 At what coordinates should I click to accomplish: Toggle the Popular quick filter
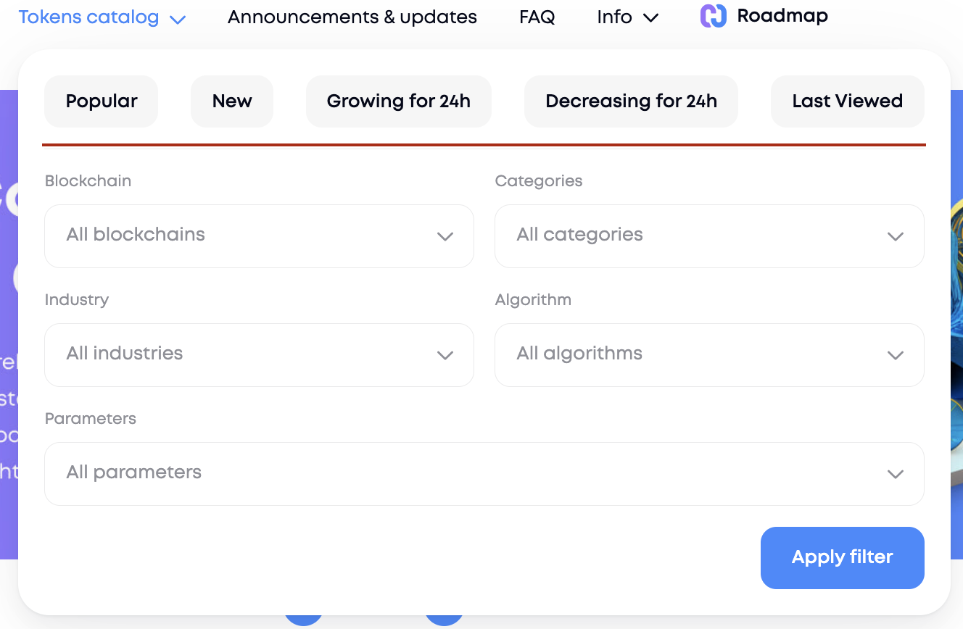(102, 101)
